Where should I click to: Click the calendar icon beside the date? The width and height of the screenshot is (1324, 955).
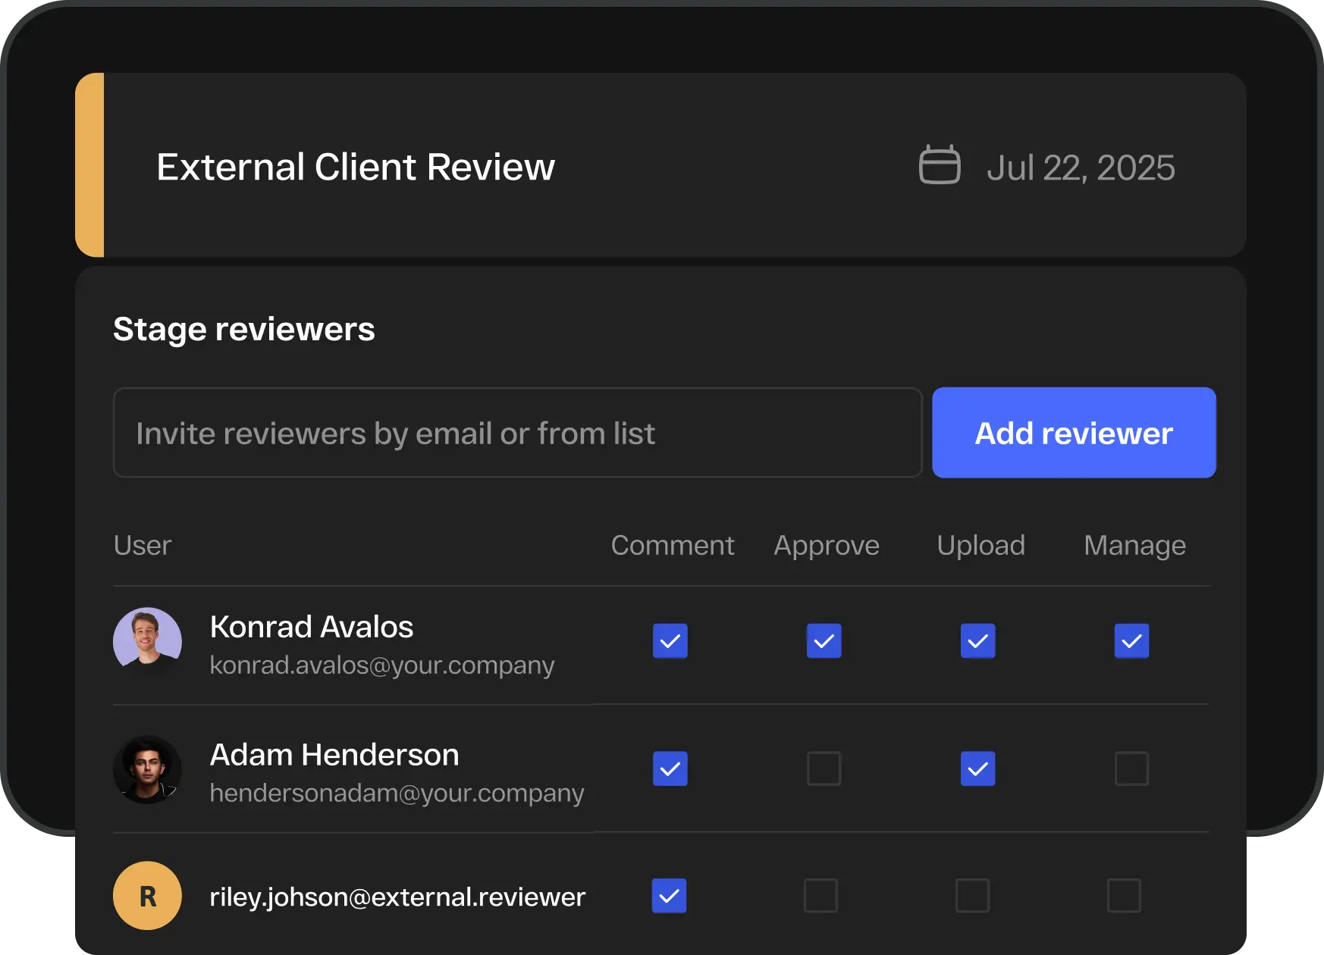[940, 164]
